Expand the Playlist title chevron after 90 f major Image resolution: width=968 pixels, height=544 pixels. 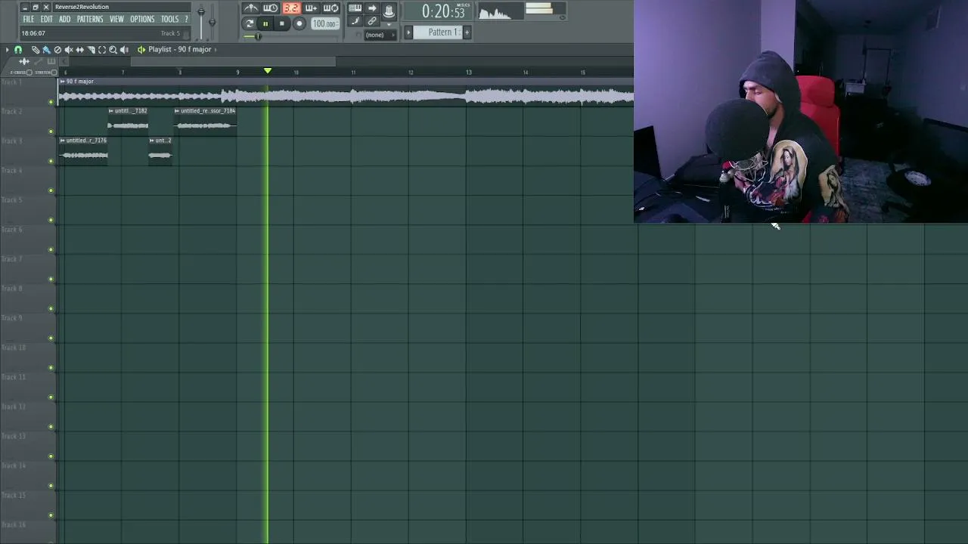[x=216, y=50]
